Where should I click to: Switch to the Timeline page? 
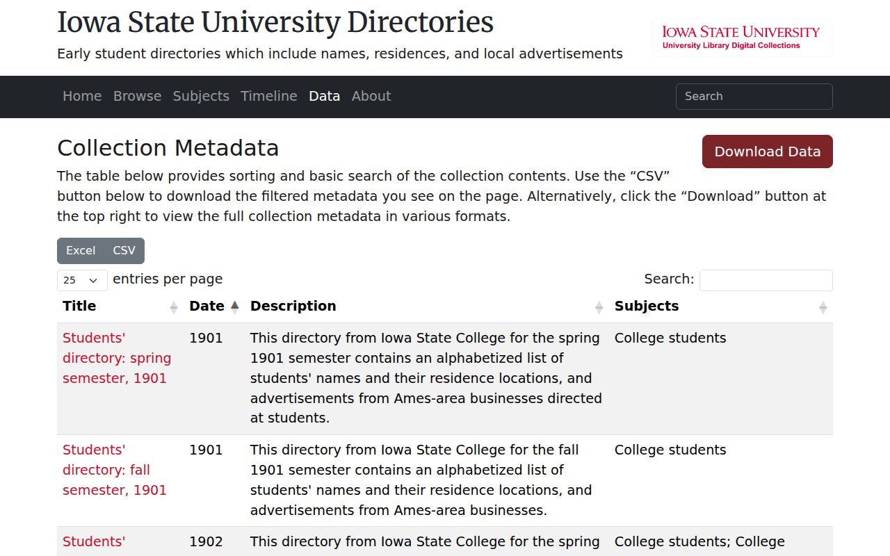[269, 96]
